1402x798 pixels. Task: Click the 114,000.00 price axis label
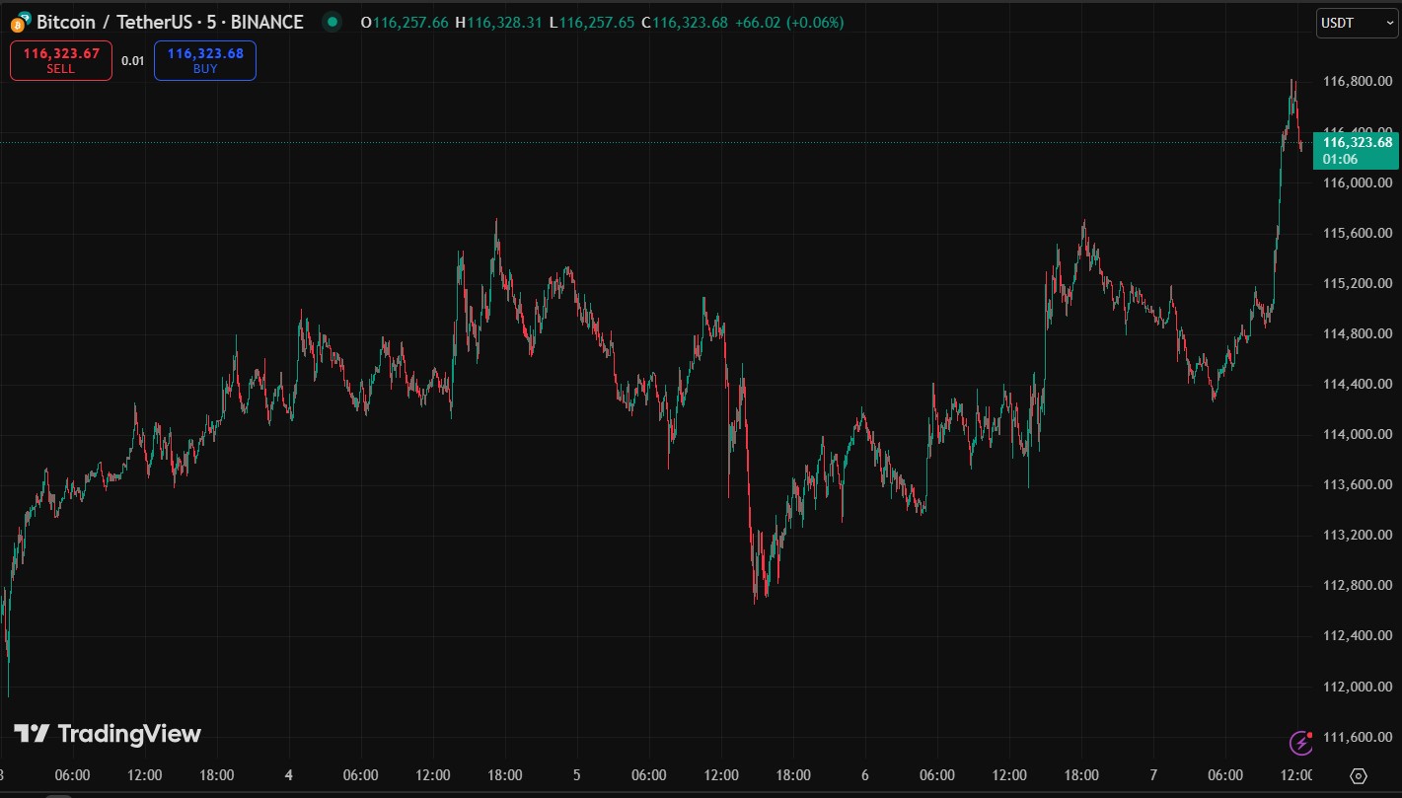[x=1356, y=434]
